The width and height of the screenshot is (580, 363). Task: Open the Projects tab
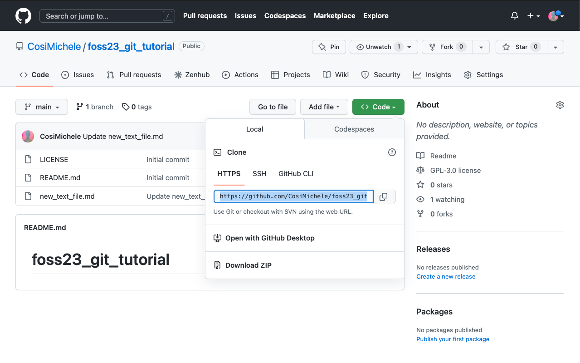[290, 75]
